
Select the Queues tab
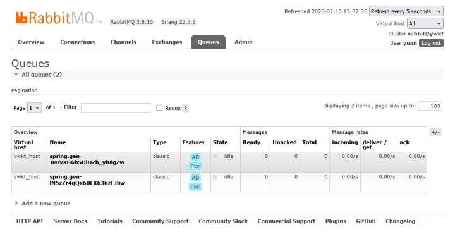209,42
